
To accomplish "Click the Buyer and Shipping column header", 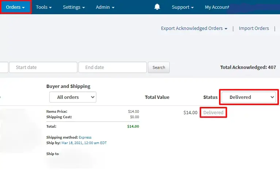I will 68,86.
